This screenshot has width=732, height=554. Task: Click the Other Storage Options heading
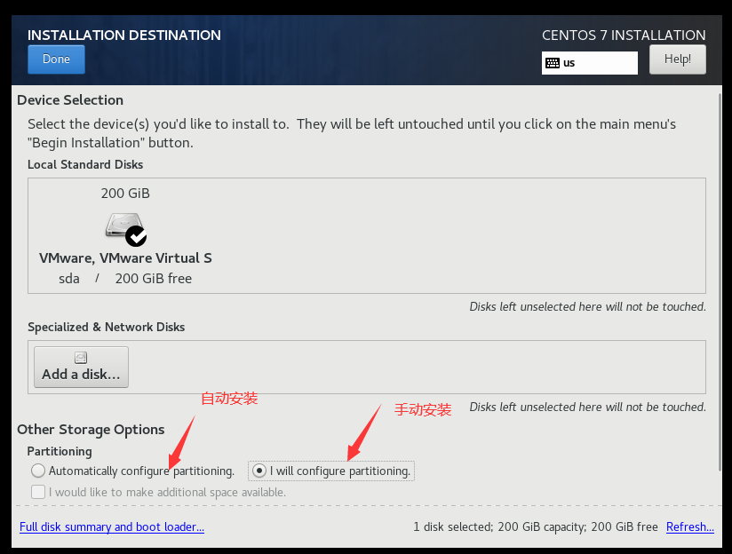coord(91,430)
